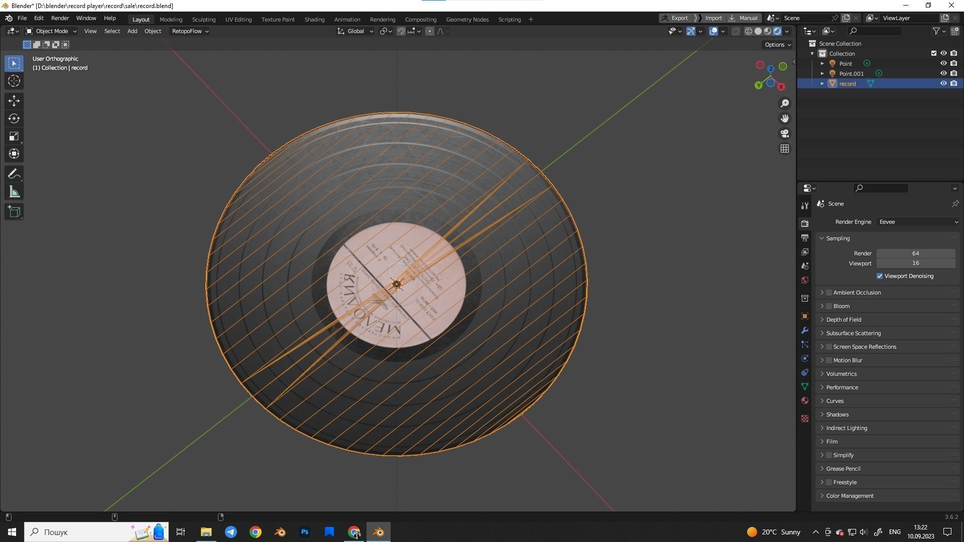
Task: Enable the Motion Blur checkbox
Action: [x=829, y=360]
